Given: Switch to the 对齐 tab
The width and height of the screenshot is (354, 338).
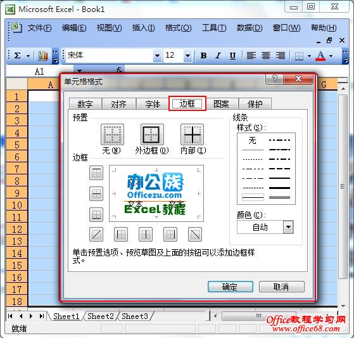Looking at the screenshot, I should click(x=119, y=104).
